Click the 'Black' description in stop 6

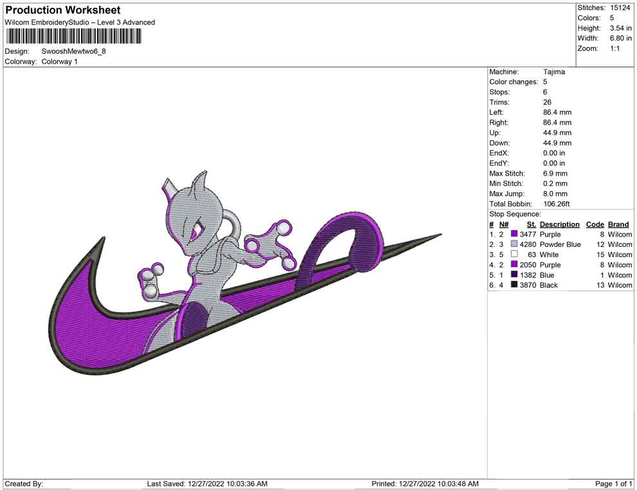click(x=549, y=285)
